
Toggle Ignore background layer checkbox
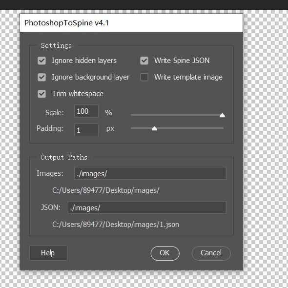point(41,77)
